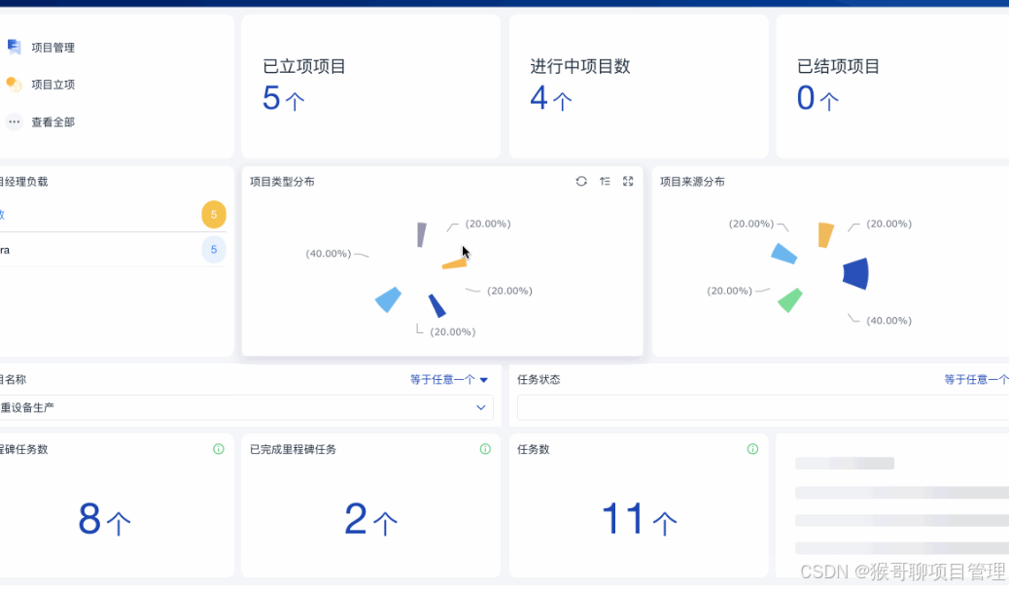Click the dark blue slice in 项目类型分布
The width and height of the screenshot is (1009, 589).
click(437, 306)
